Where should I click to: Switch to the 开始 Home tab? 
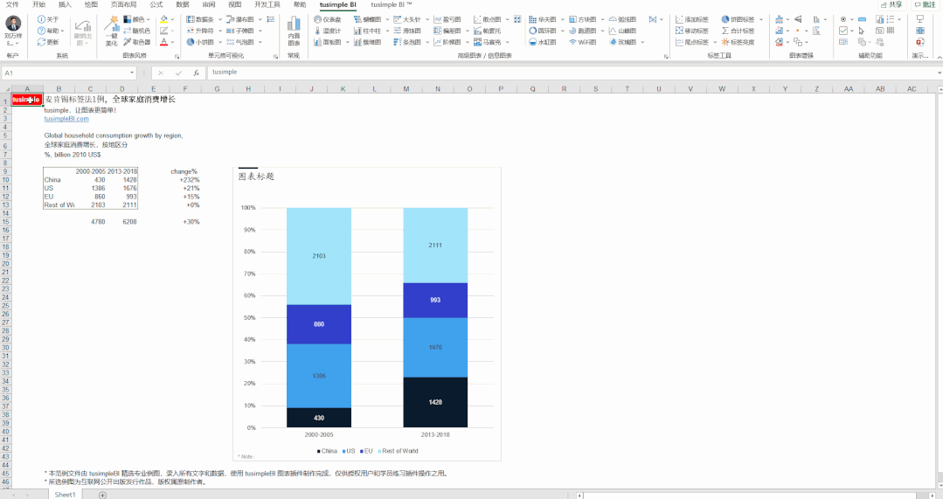coord(39,5)
